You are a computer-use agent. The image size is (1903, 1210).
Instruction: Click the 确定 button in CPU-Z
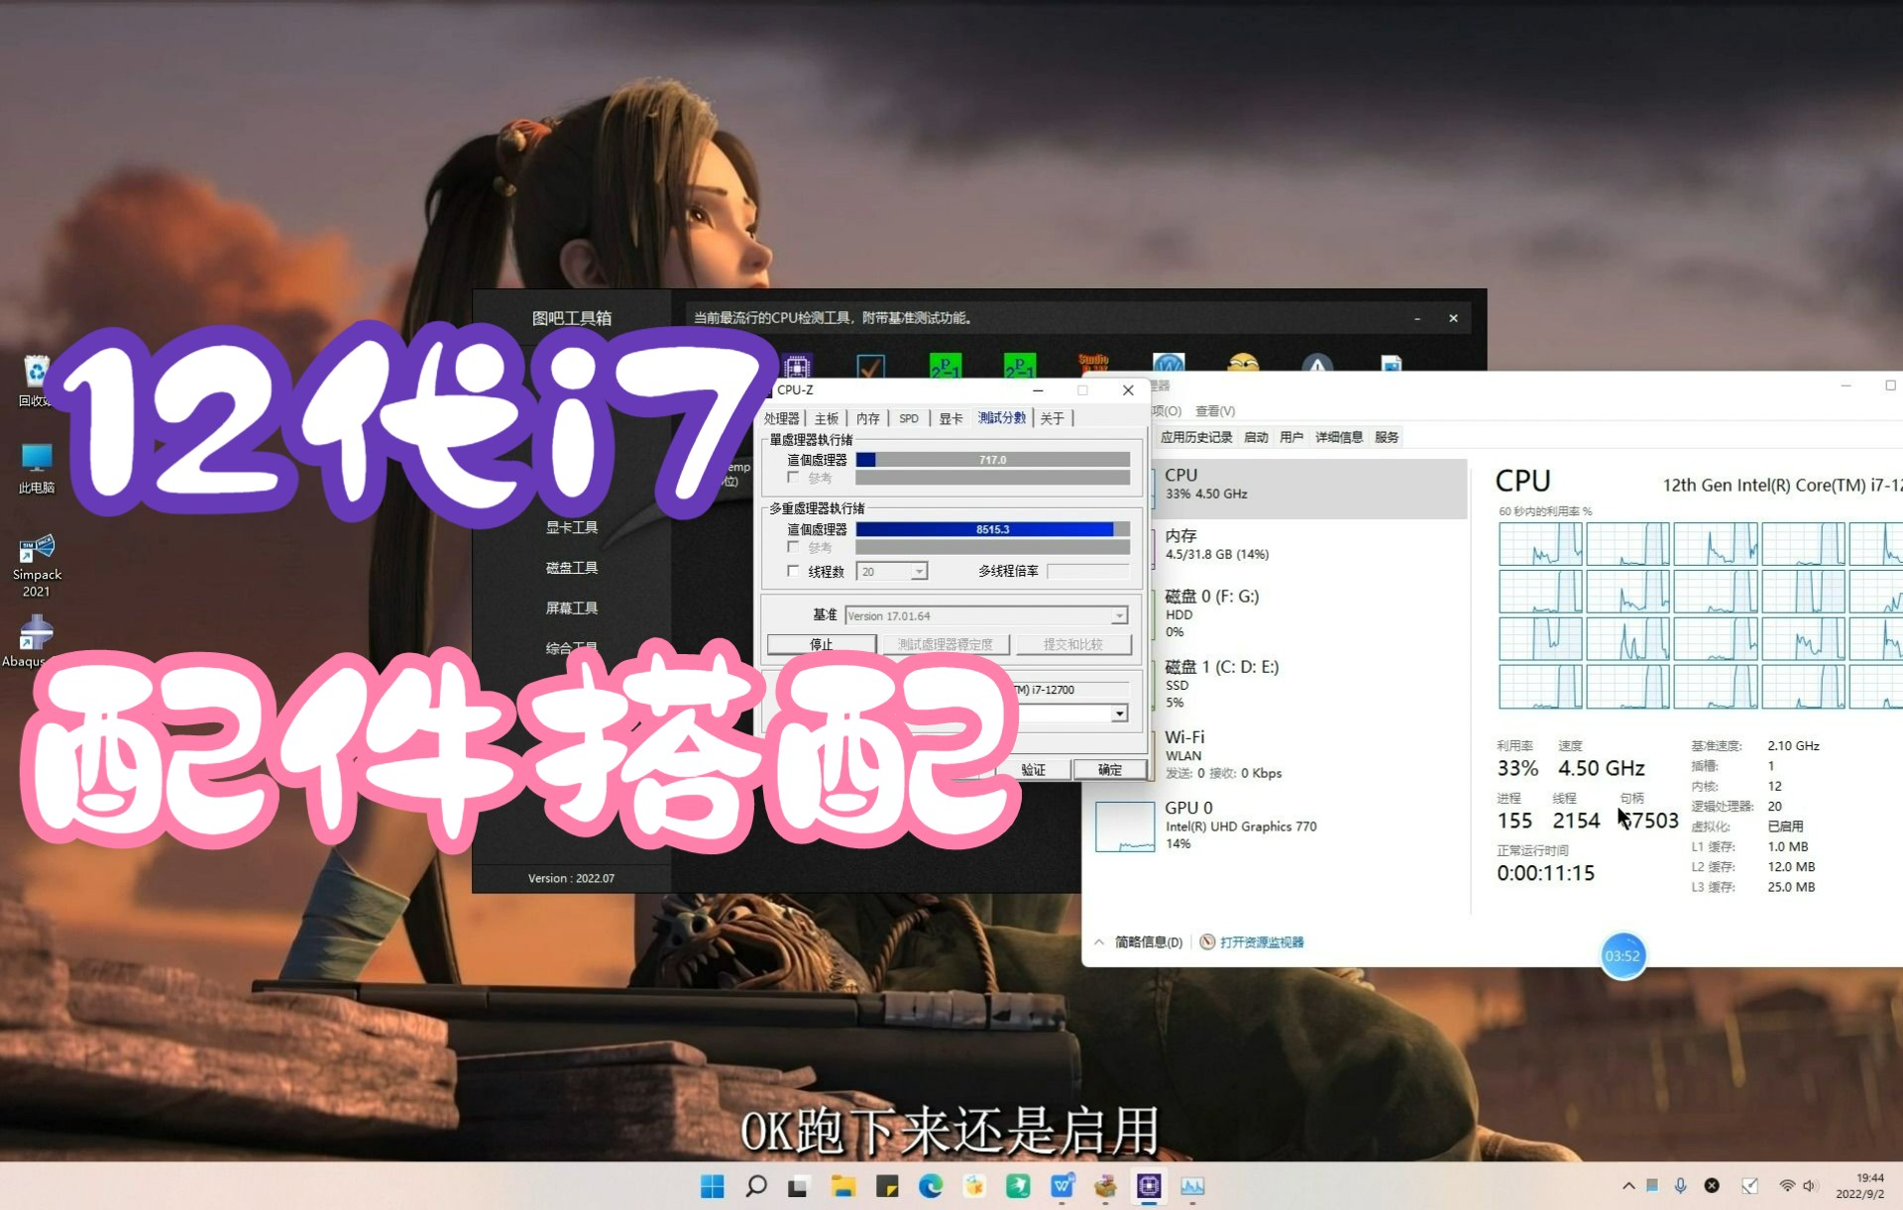pos(1110,770)
